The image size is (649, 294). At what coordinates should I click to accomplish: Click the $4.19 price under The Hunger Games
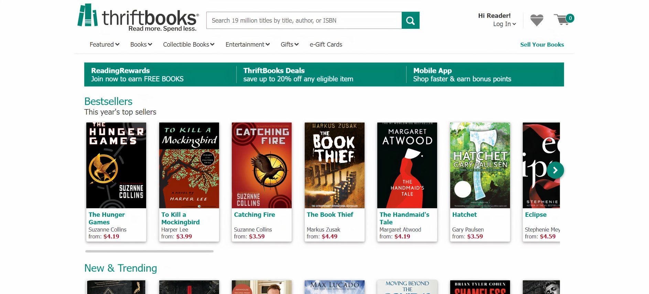(x=111, y=236)
